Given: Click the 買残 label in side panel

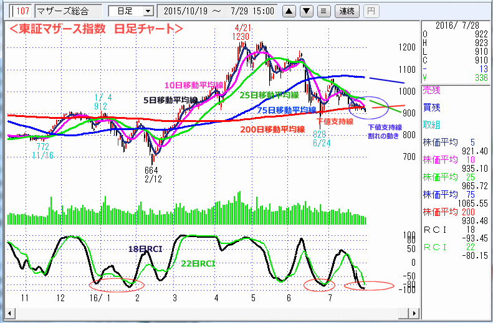Looking at the screenshot, I should tap(431, 108).
